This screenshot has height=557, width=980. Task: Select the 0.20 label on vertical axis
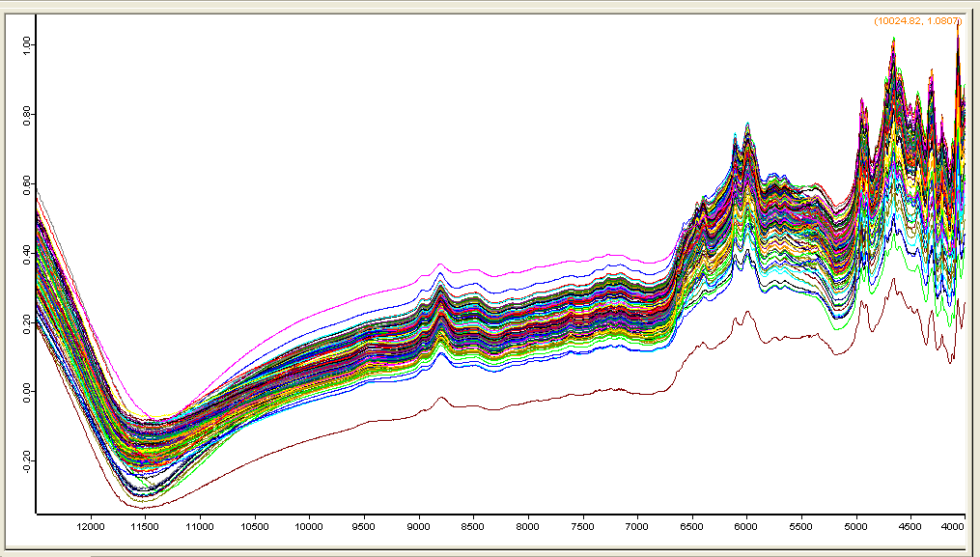(26, 321)
